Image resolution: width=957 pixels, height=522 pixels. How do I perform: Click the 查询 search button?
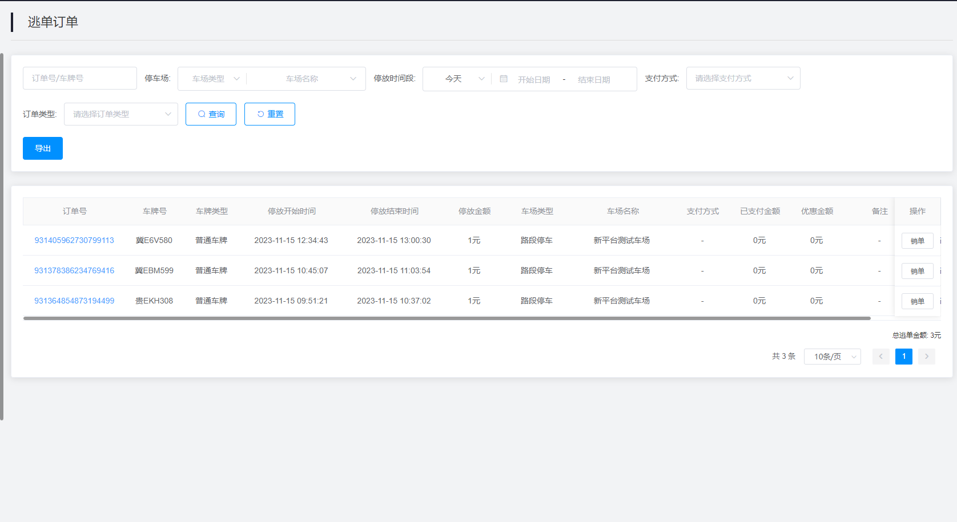coord(211,114)
